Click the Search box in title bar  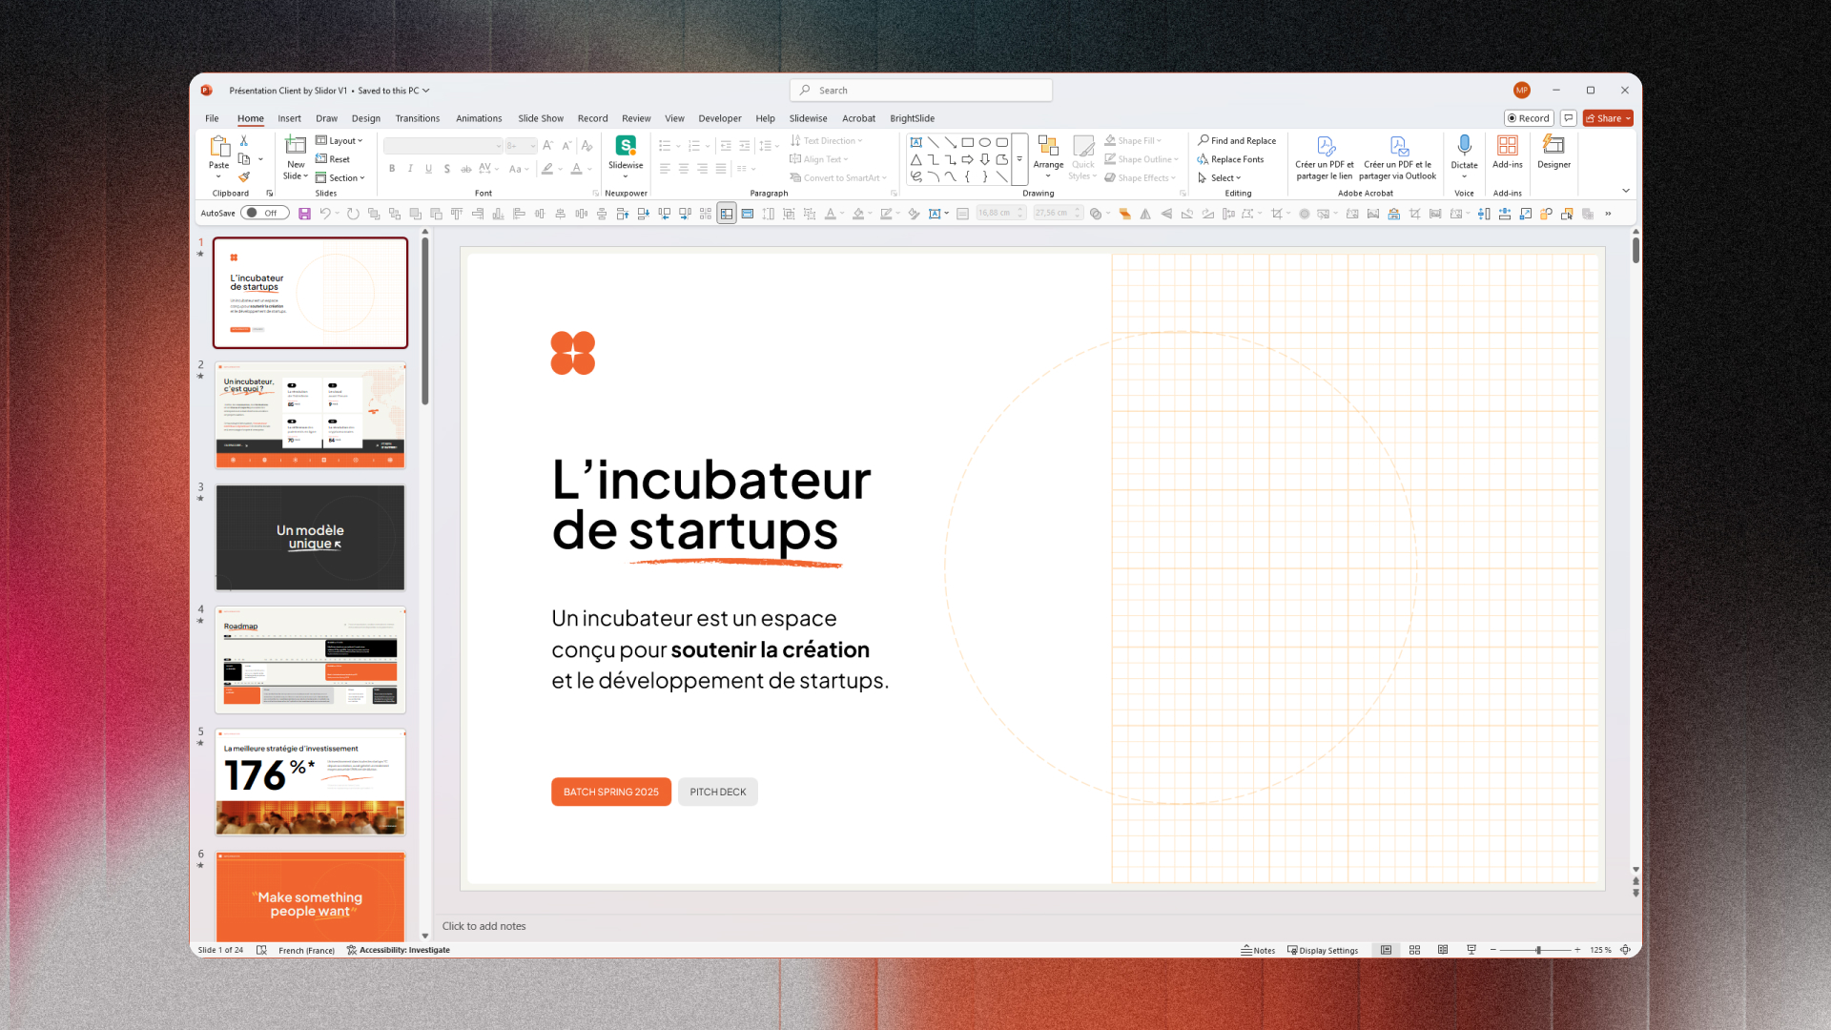click(921, 91)
